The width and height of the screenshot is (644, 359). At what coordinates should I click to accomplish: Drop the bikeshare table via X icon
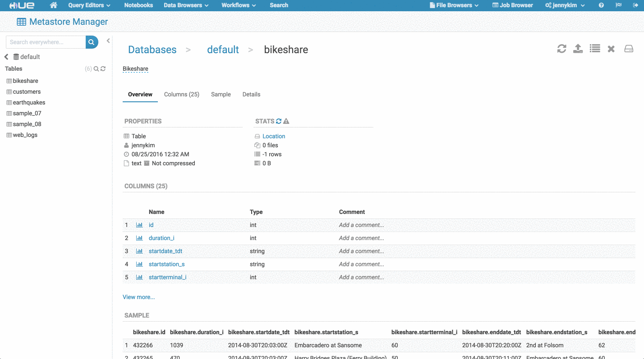point(611,49)
